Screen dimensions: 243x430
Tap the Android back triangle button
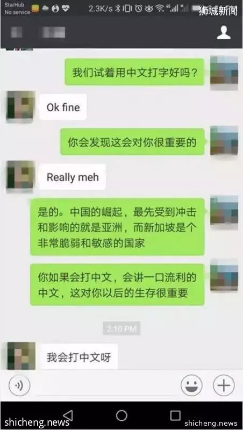point(68,415)
